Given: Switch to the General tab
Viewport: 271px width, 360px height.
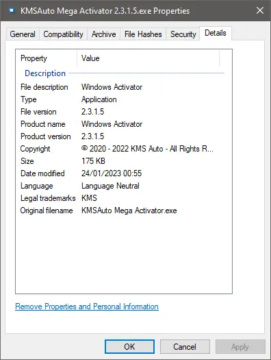Looking at the screenshot, I should (23, 34).
